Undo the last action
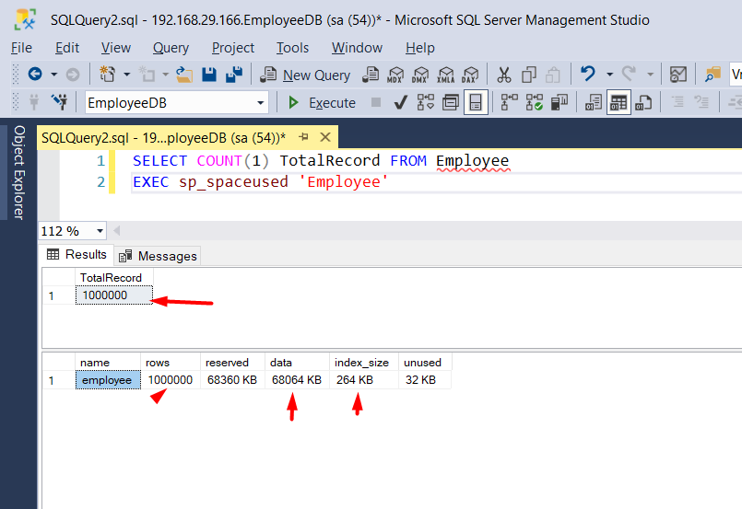Image resolution: width=742 pixels, height=509 pixels. (x=588, y=74)
